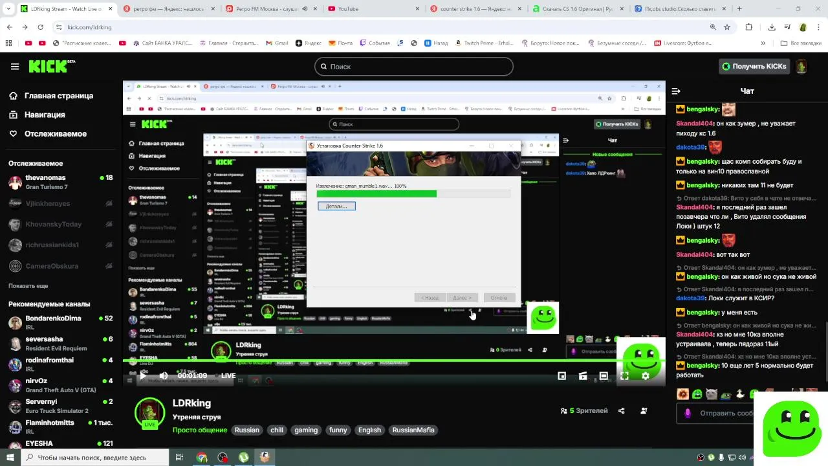Open a new browser tab
The image size is (828, 466).
point(739,9)
